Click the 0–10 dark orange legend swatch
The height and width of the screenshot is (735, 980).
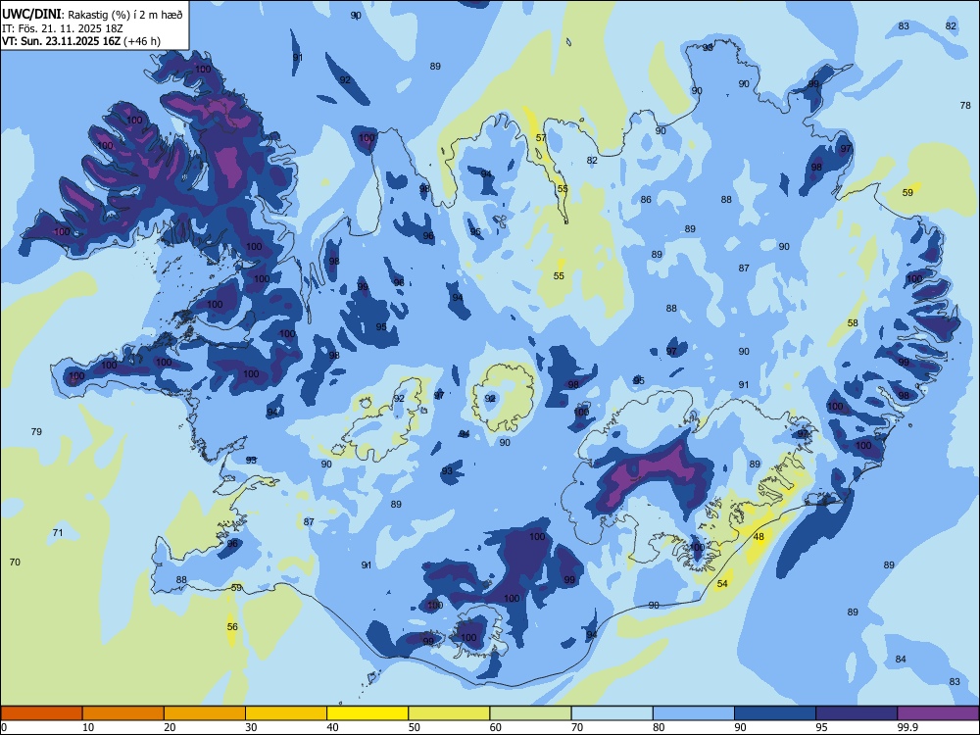(x=41, y=713)
